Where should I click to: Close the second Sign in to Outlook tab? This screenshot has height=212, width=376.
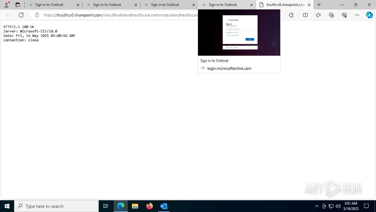(136, 5)
